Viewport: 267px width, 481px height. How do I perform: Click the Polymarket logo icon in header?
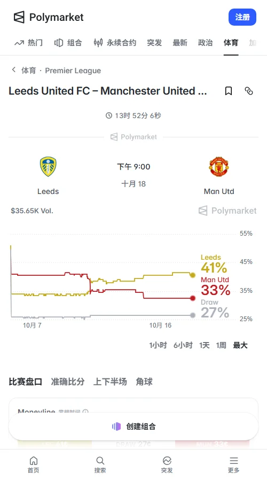(19, 17)
